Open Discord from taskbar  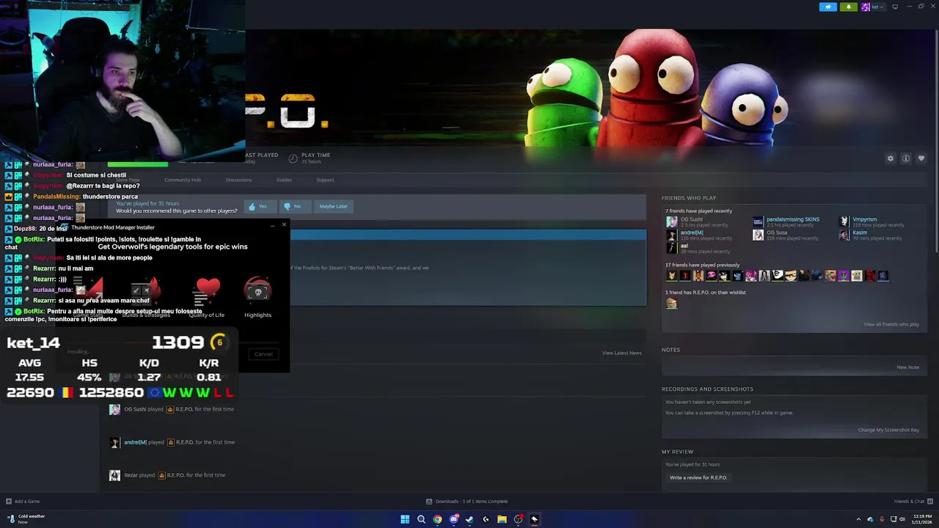tap(453, 519)
